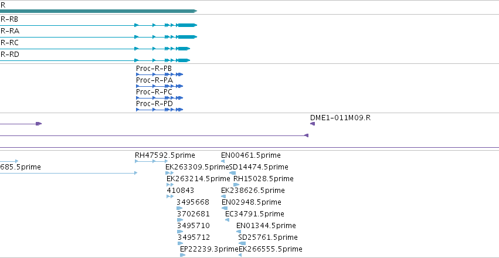Select the EK238626.5prime EST label
Viewport: 499px width, 258px height.
point(253,191)
